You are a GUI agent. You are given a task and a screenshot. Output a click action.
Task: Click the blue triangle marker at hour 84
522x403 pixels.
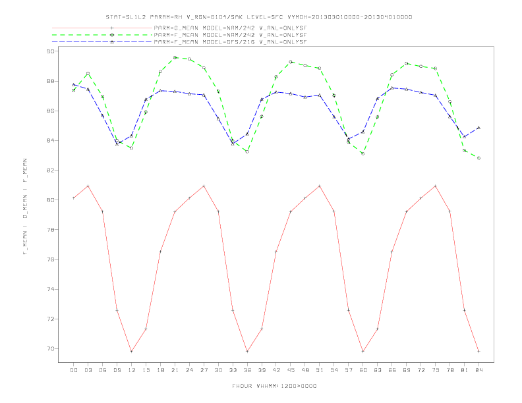click(478, 127)
